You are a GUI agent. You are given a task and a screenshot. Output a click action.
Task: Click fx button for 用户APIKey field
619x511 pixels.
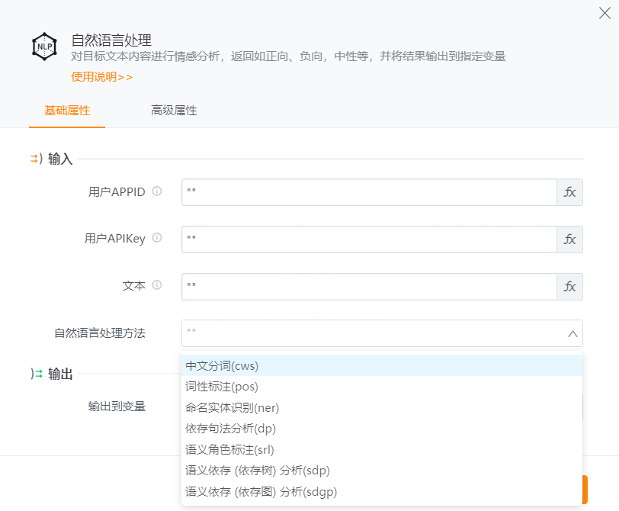pyautogui.click(x=569, y=239)
